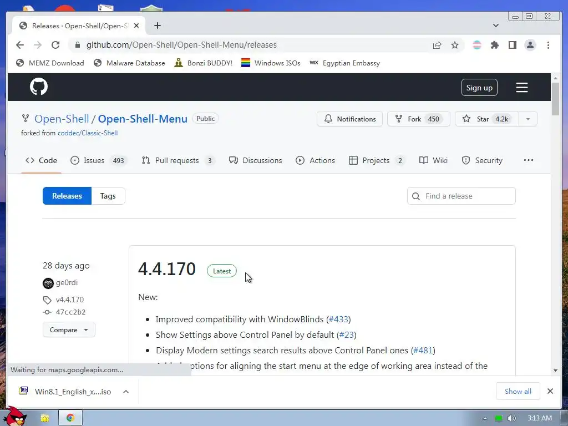Click the Notifications button
This screenshot has height=426, width=568.
click(349, 119)
